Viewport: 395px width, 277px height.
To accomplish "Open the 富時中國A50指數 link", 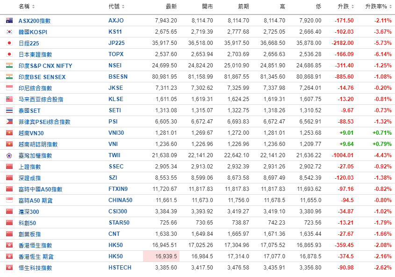I will [40, 189].
